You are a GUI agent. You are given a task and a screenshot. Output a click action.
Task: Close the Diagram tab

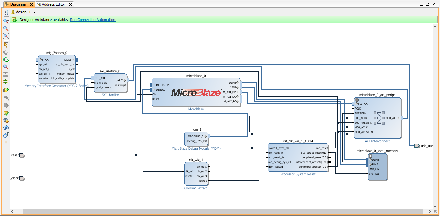[x=32, y=4]
